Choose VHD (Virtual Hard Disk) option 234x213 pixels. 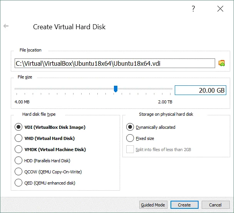tap(18, 138)
